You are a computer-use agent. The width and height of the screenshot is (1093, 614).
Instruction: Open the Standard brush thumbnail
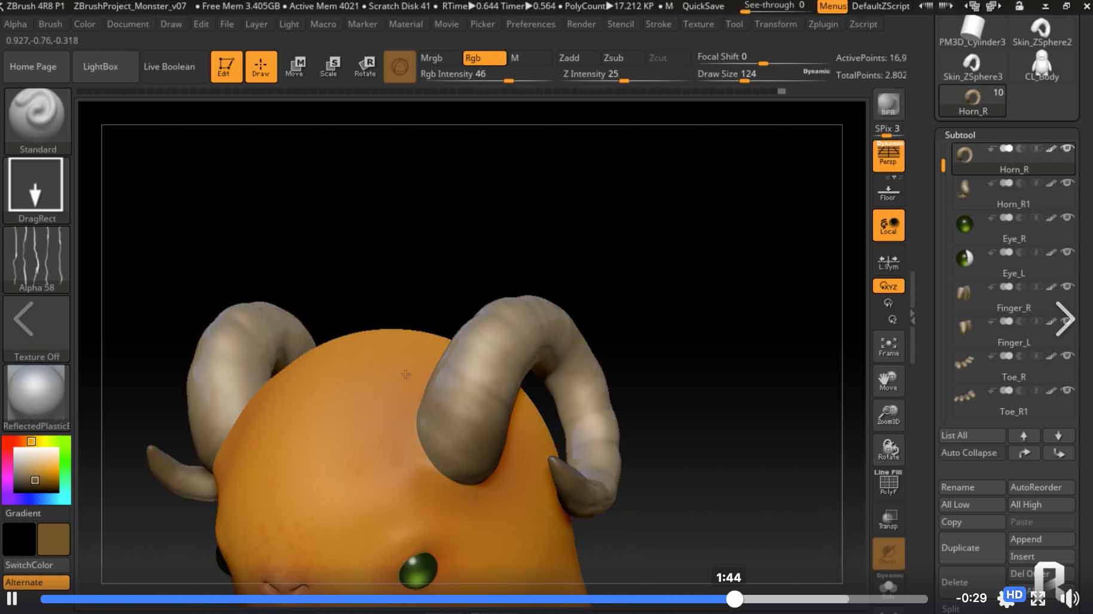(37, 119)
